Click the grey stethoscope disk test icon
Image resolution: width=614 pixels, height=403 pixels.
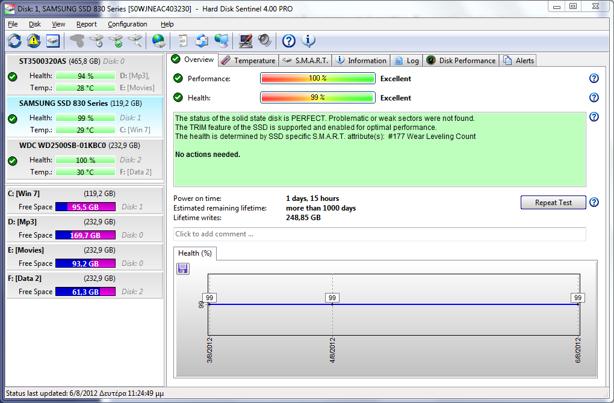click(77, 41)
